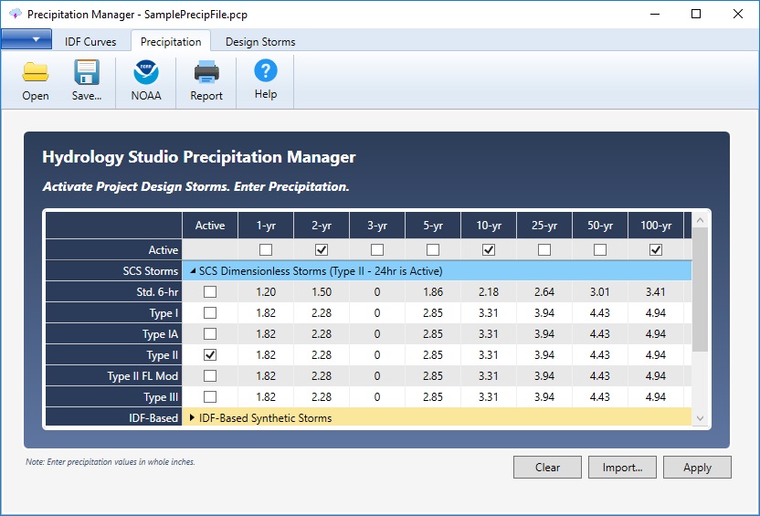Click the Clear button
Screen dimensions: 760x516
(548, 467)
